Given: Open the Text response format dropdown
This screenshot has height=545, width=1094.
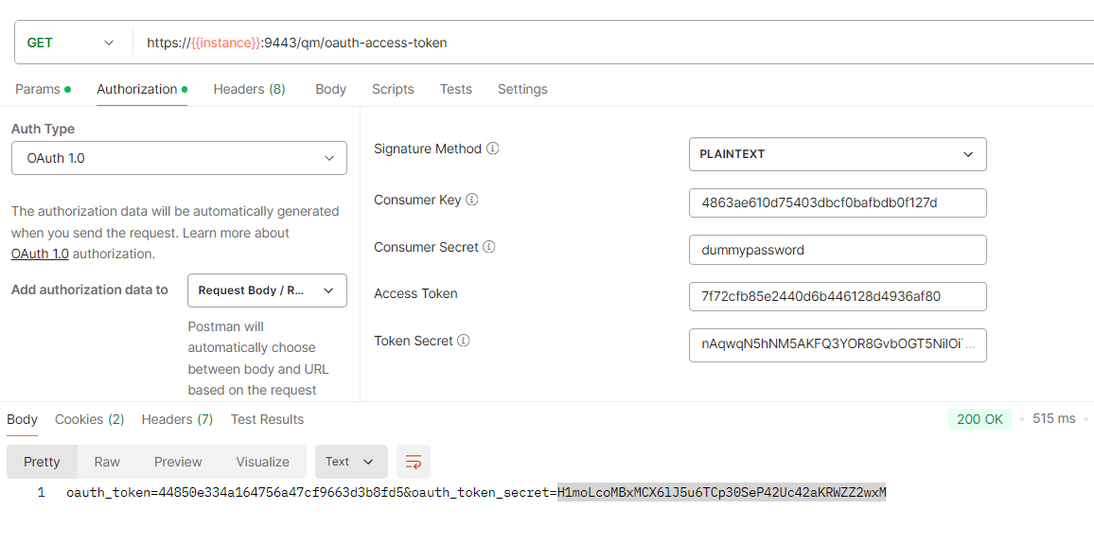Looking at the screenshot, I should pyautogui.click(x=350, y=462).
